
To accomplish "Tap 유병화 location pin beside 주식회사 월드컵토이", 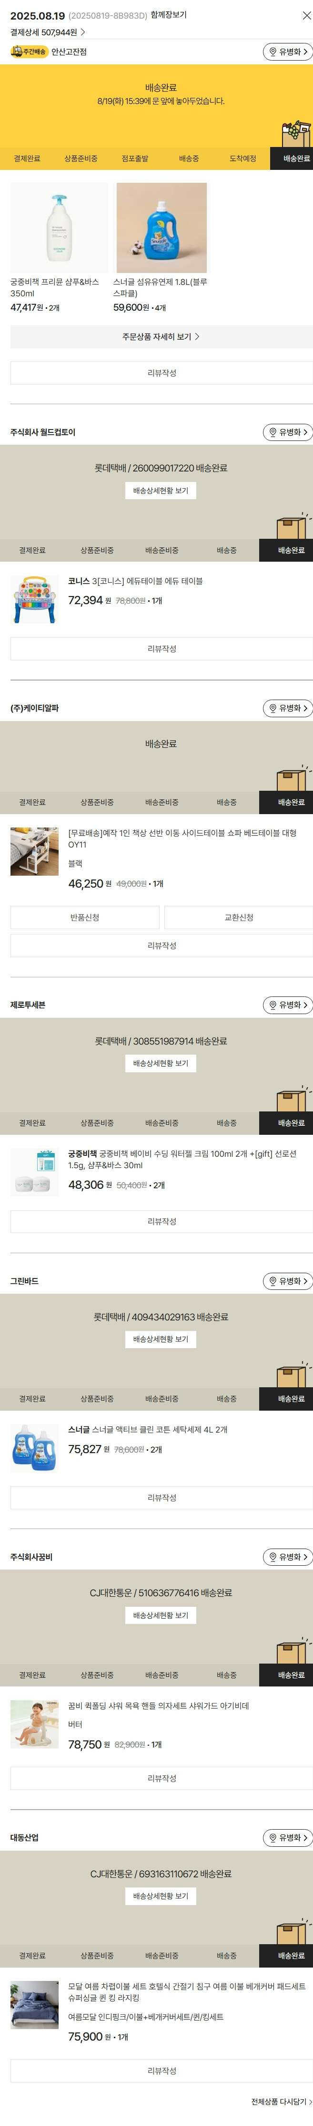I will [287, 432].
